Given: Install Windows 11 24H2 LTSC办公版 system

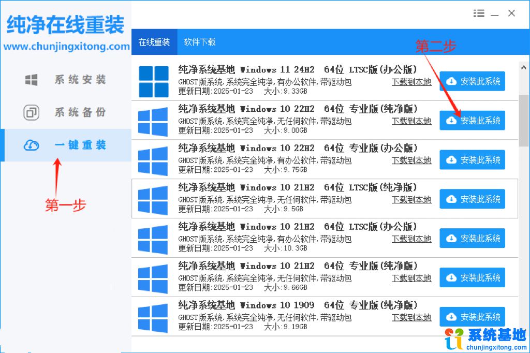Looking at the screenshot, I should [472, 81].
